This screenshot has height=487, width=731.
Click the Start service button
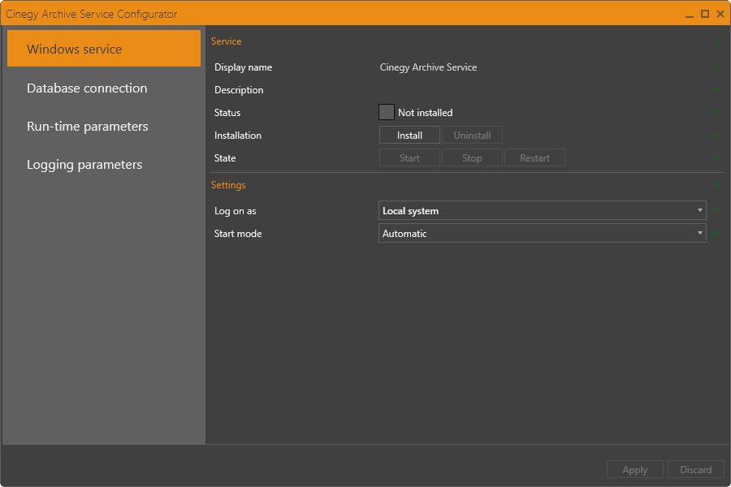pyautogui.click(x=409, y=158)
